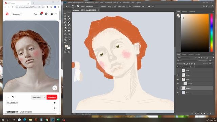Screen dimensions: 217x122
Task: Open layer opacity dropdown arrow
Action: (213, 61)
